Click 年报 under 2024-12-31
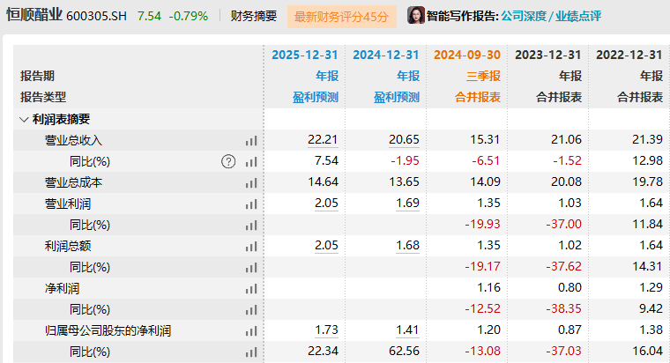670x363 pixels. tap(408, 76)
